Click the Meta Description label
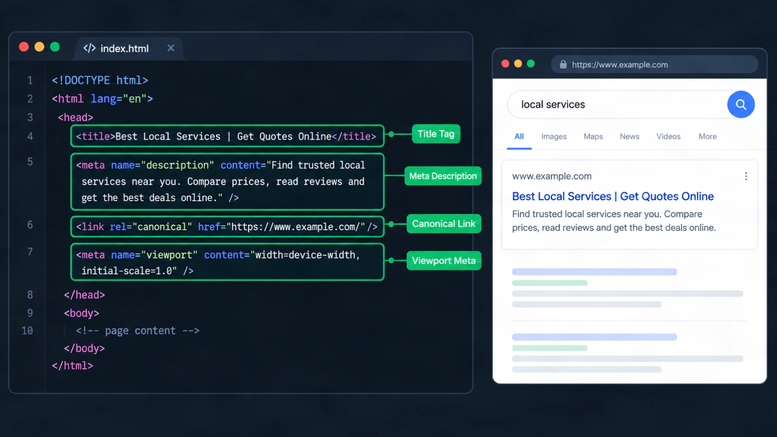The height and width of the screenshot is (437, 777). [x=443, y=176]
